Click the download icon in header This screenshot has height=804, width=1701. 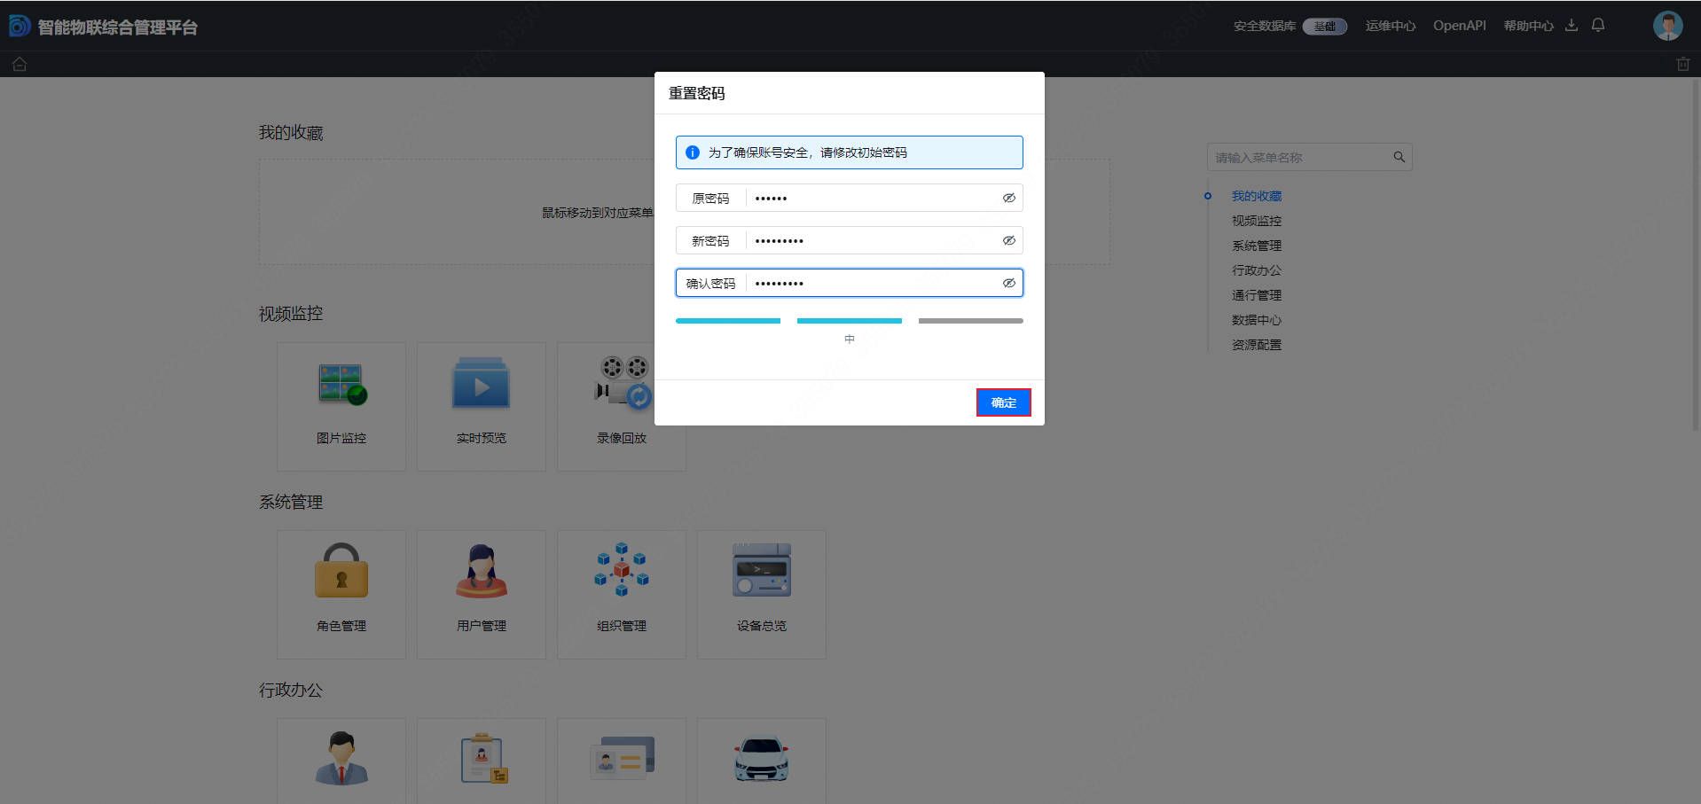coord(1572,25)
